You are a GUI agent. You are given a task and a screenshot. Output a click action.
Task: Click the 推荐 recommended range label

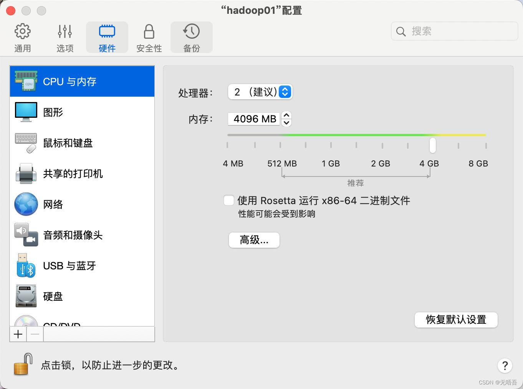[356, 183]
